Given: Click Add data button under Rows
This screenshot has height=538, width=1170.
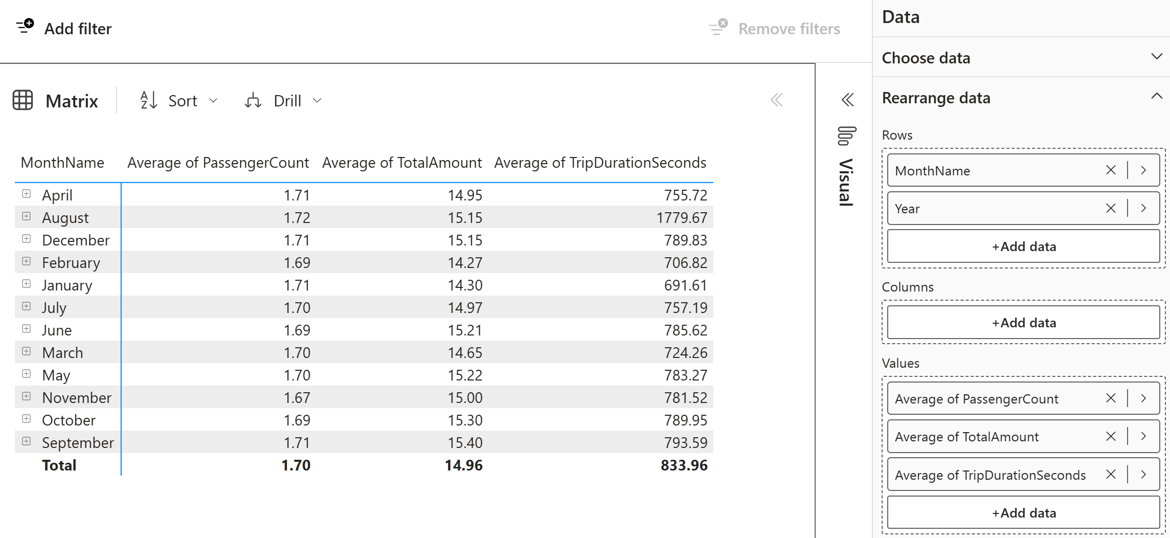Looking at the screenshot, I should tap(1024, 246).
